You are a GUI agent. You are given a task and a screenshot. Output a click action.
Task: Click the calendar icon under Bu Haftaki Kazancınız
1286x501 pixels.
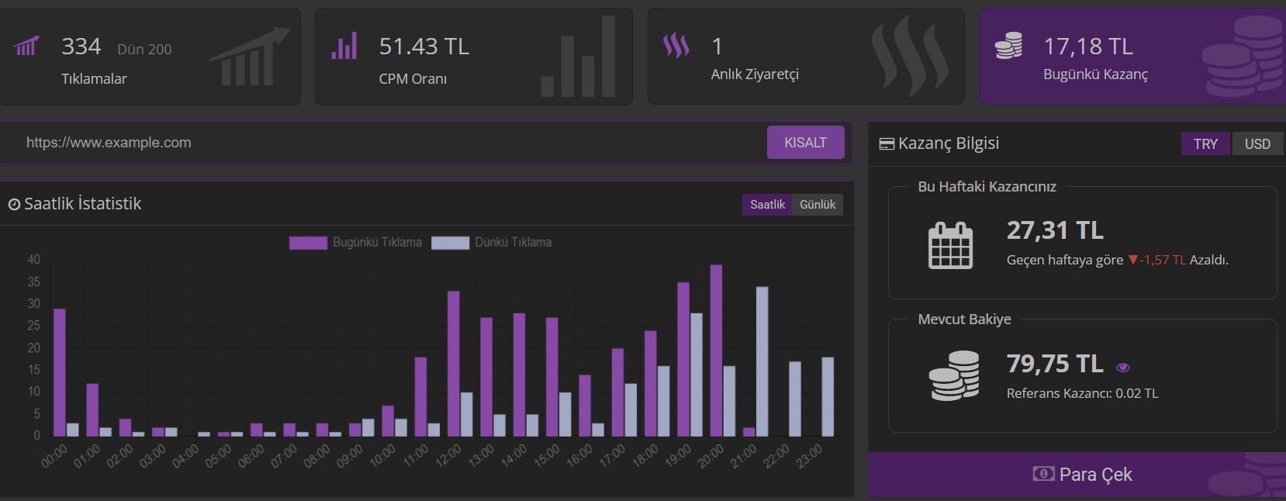951,246
